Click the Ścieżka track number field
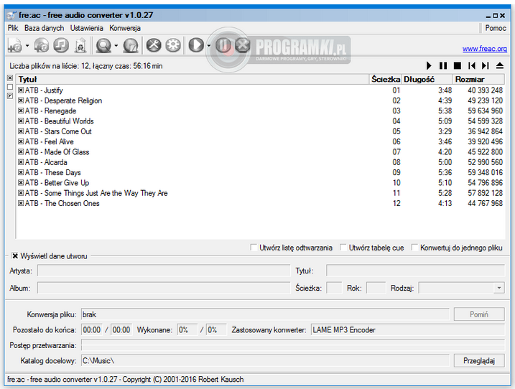Viewport: 515px width, 389px height. [334, 288]
